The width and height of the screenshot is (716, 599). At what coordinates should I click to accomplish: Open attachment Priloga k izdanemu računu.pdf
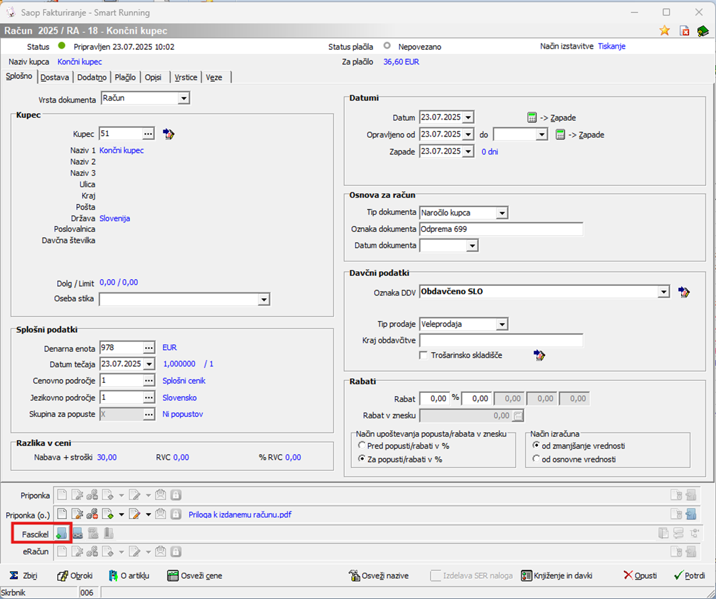[x=240, y=514]
